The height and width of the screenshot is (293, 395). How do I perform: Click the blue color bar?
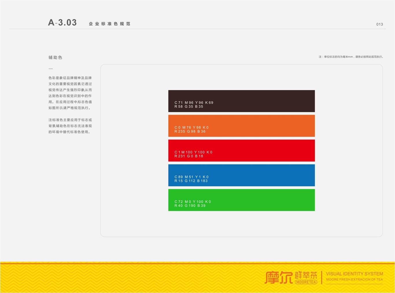(x=241, y=176)
